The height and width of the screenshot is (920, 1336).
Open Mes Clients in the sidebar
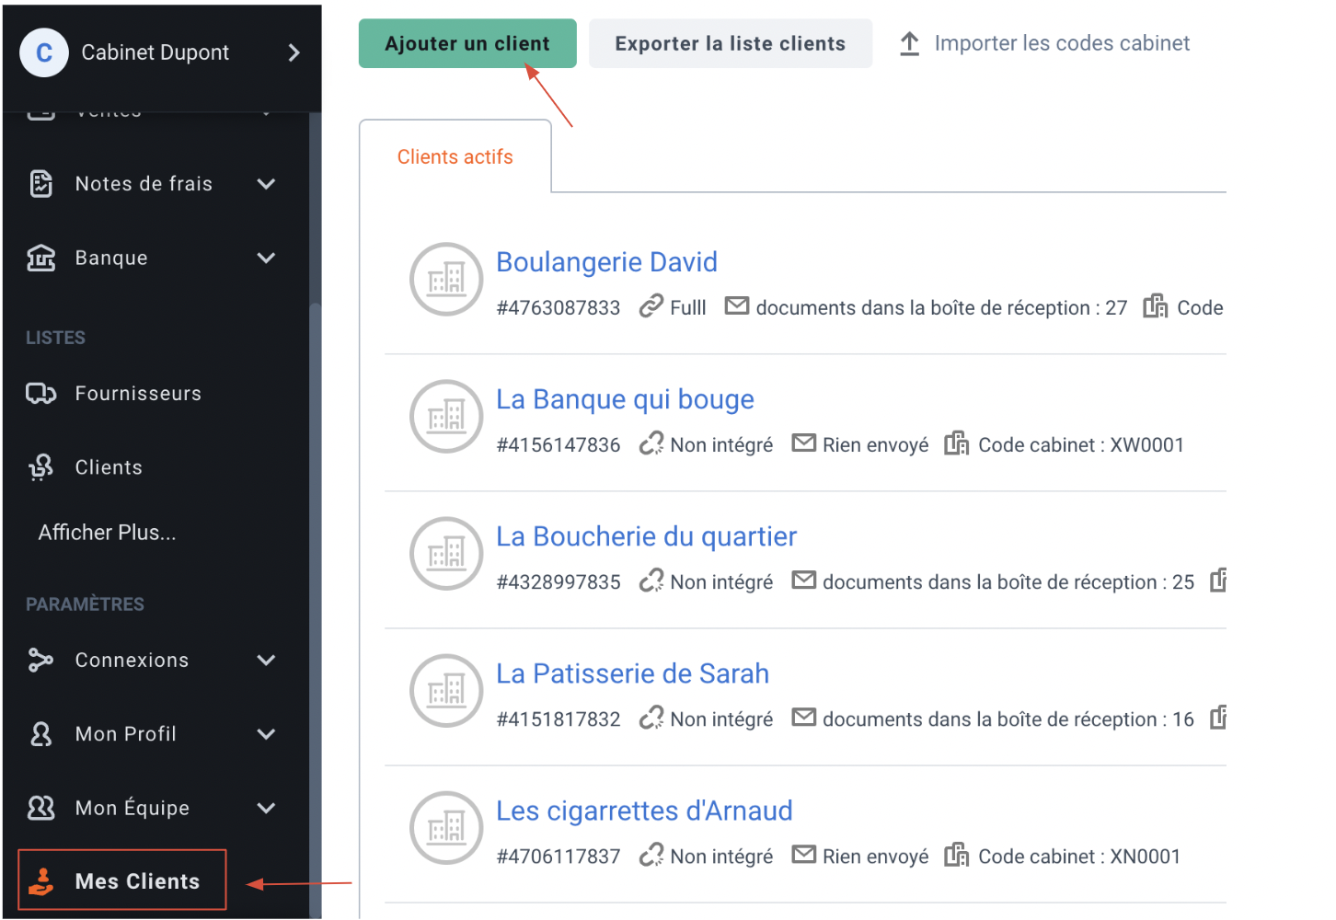pos(122,880)
